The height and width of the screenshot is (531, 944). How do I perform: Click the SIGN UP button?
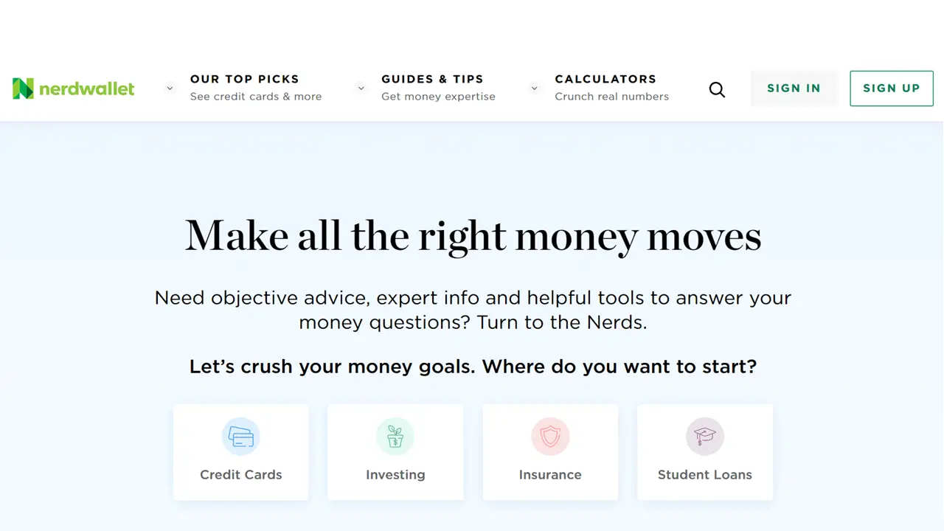point(892,88)
